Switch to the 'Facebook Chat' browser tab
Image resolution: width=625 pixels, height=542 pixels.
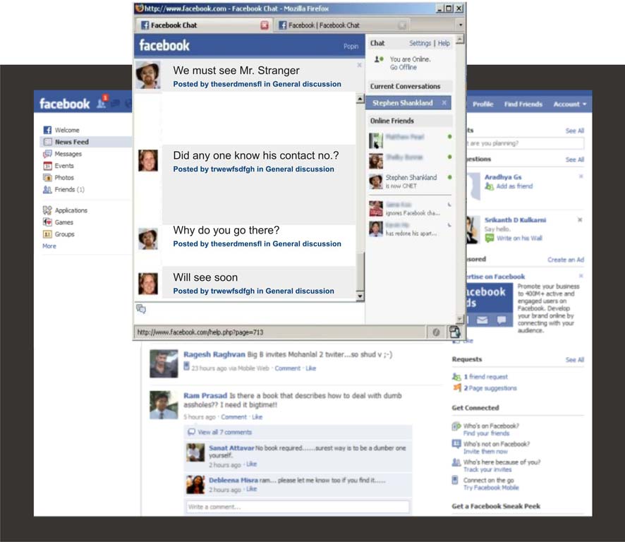[x=204, y=25]
